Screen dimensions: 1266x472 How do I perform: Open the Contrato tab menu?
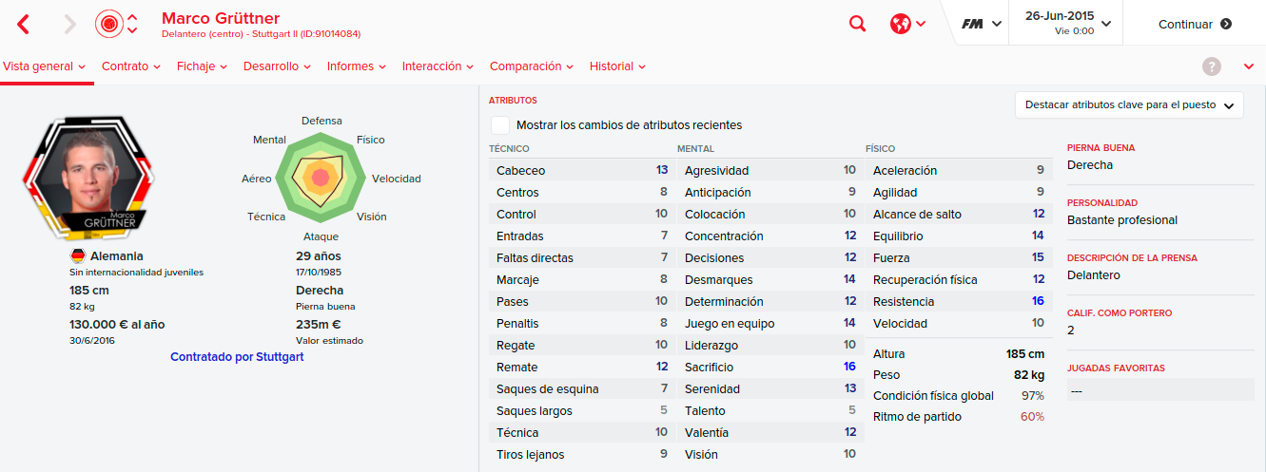[x=132, y=66]
